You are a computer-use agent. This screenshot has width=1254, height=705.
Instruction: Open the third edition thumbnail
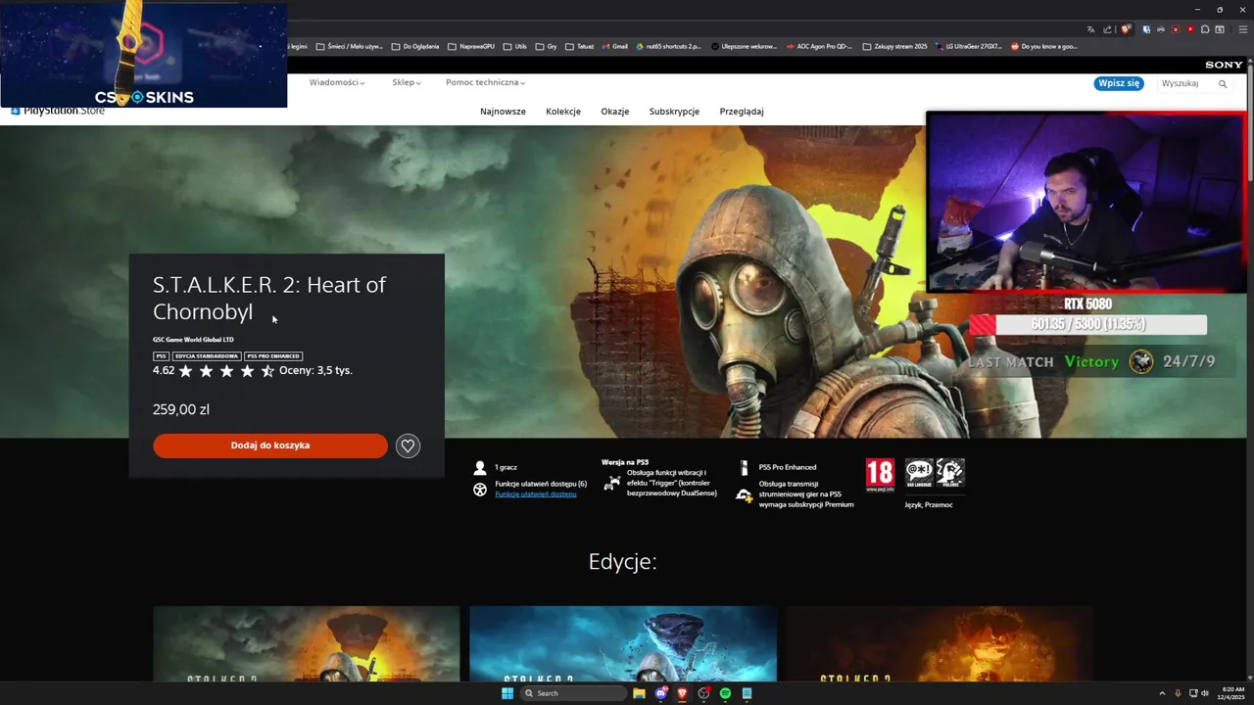(940, 643)
